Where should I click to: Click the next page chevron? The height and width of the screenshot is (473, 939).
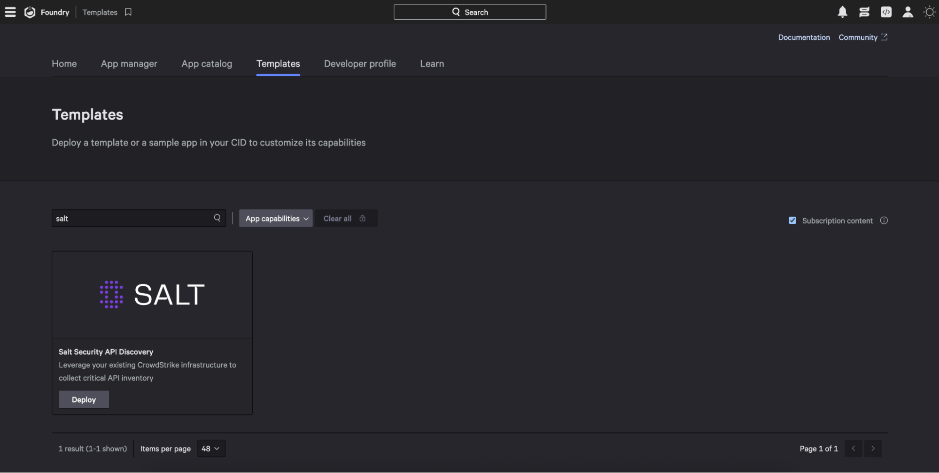873,448
